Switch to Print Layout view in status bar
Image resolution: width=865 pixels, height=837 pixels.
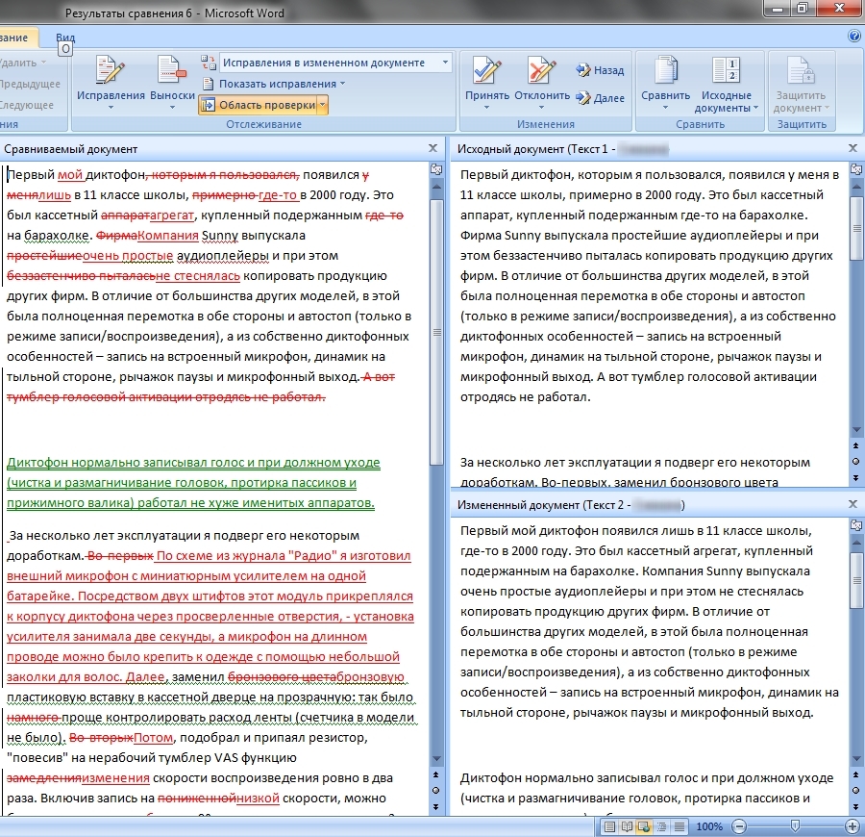point(610,826)
